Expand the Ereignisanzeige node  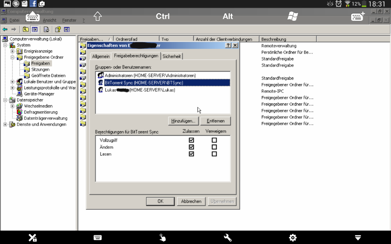point(13,51)
